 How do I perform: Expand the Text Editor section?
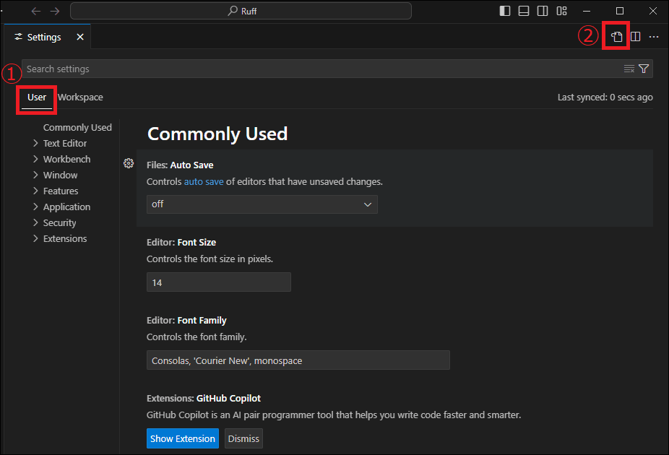tap(35, 143)
